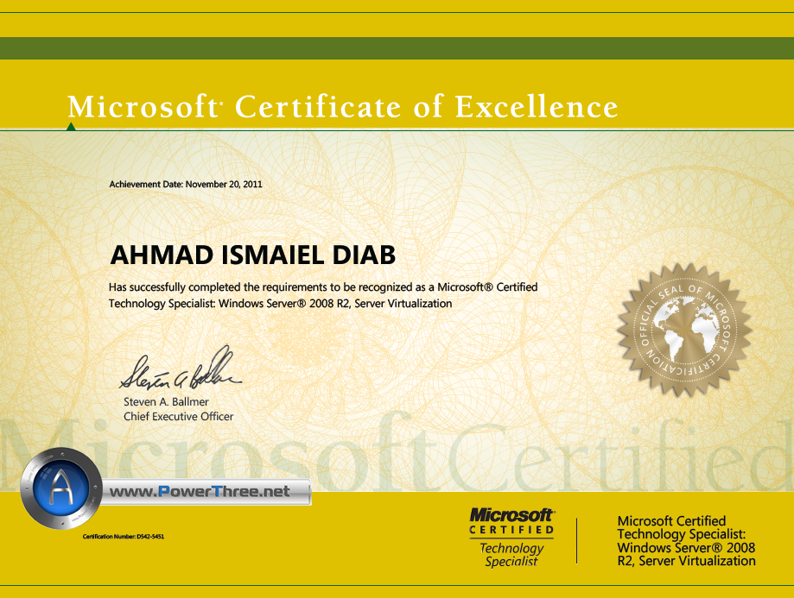Click the Steven A. Ballmer signature image
Viewport: 794px width, 598px height.
click(x=181, y=368)
